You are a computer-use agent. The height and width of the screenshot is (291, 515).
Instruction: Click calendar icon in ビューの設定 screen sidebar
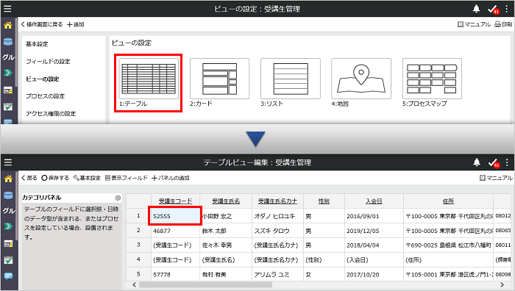tap(8, 90)
